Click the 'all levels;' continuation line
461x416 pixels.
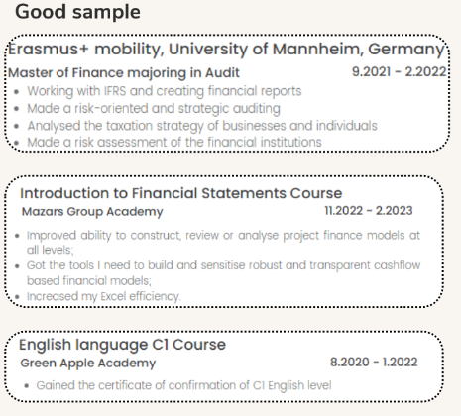(x=51, y=250)
